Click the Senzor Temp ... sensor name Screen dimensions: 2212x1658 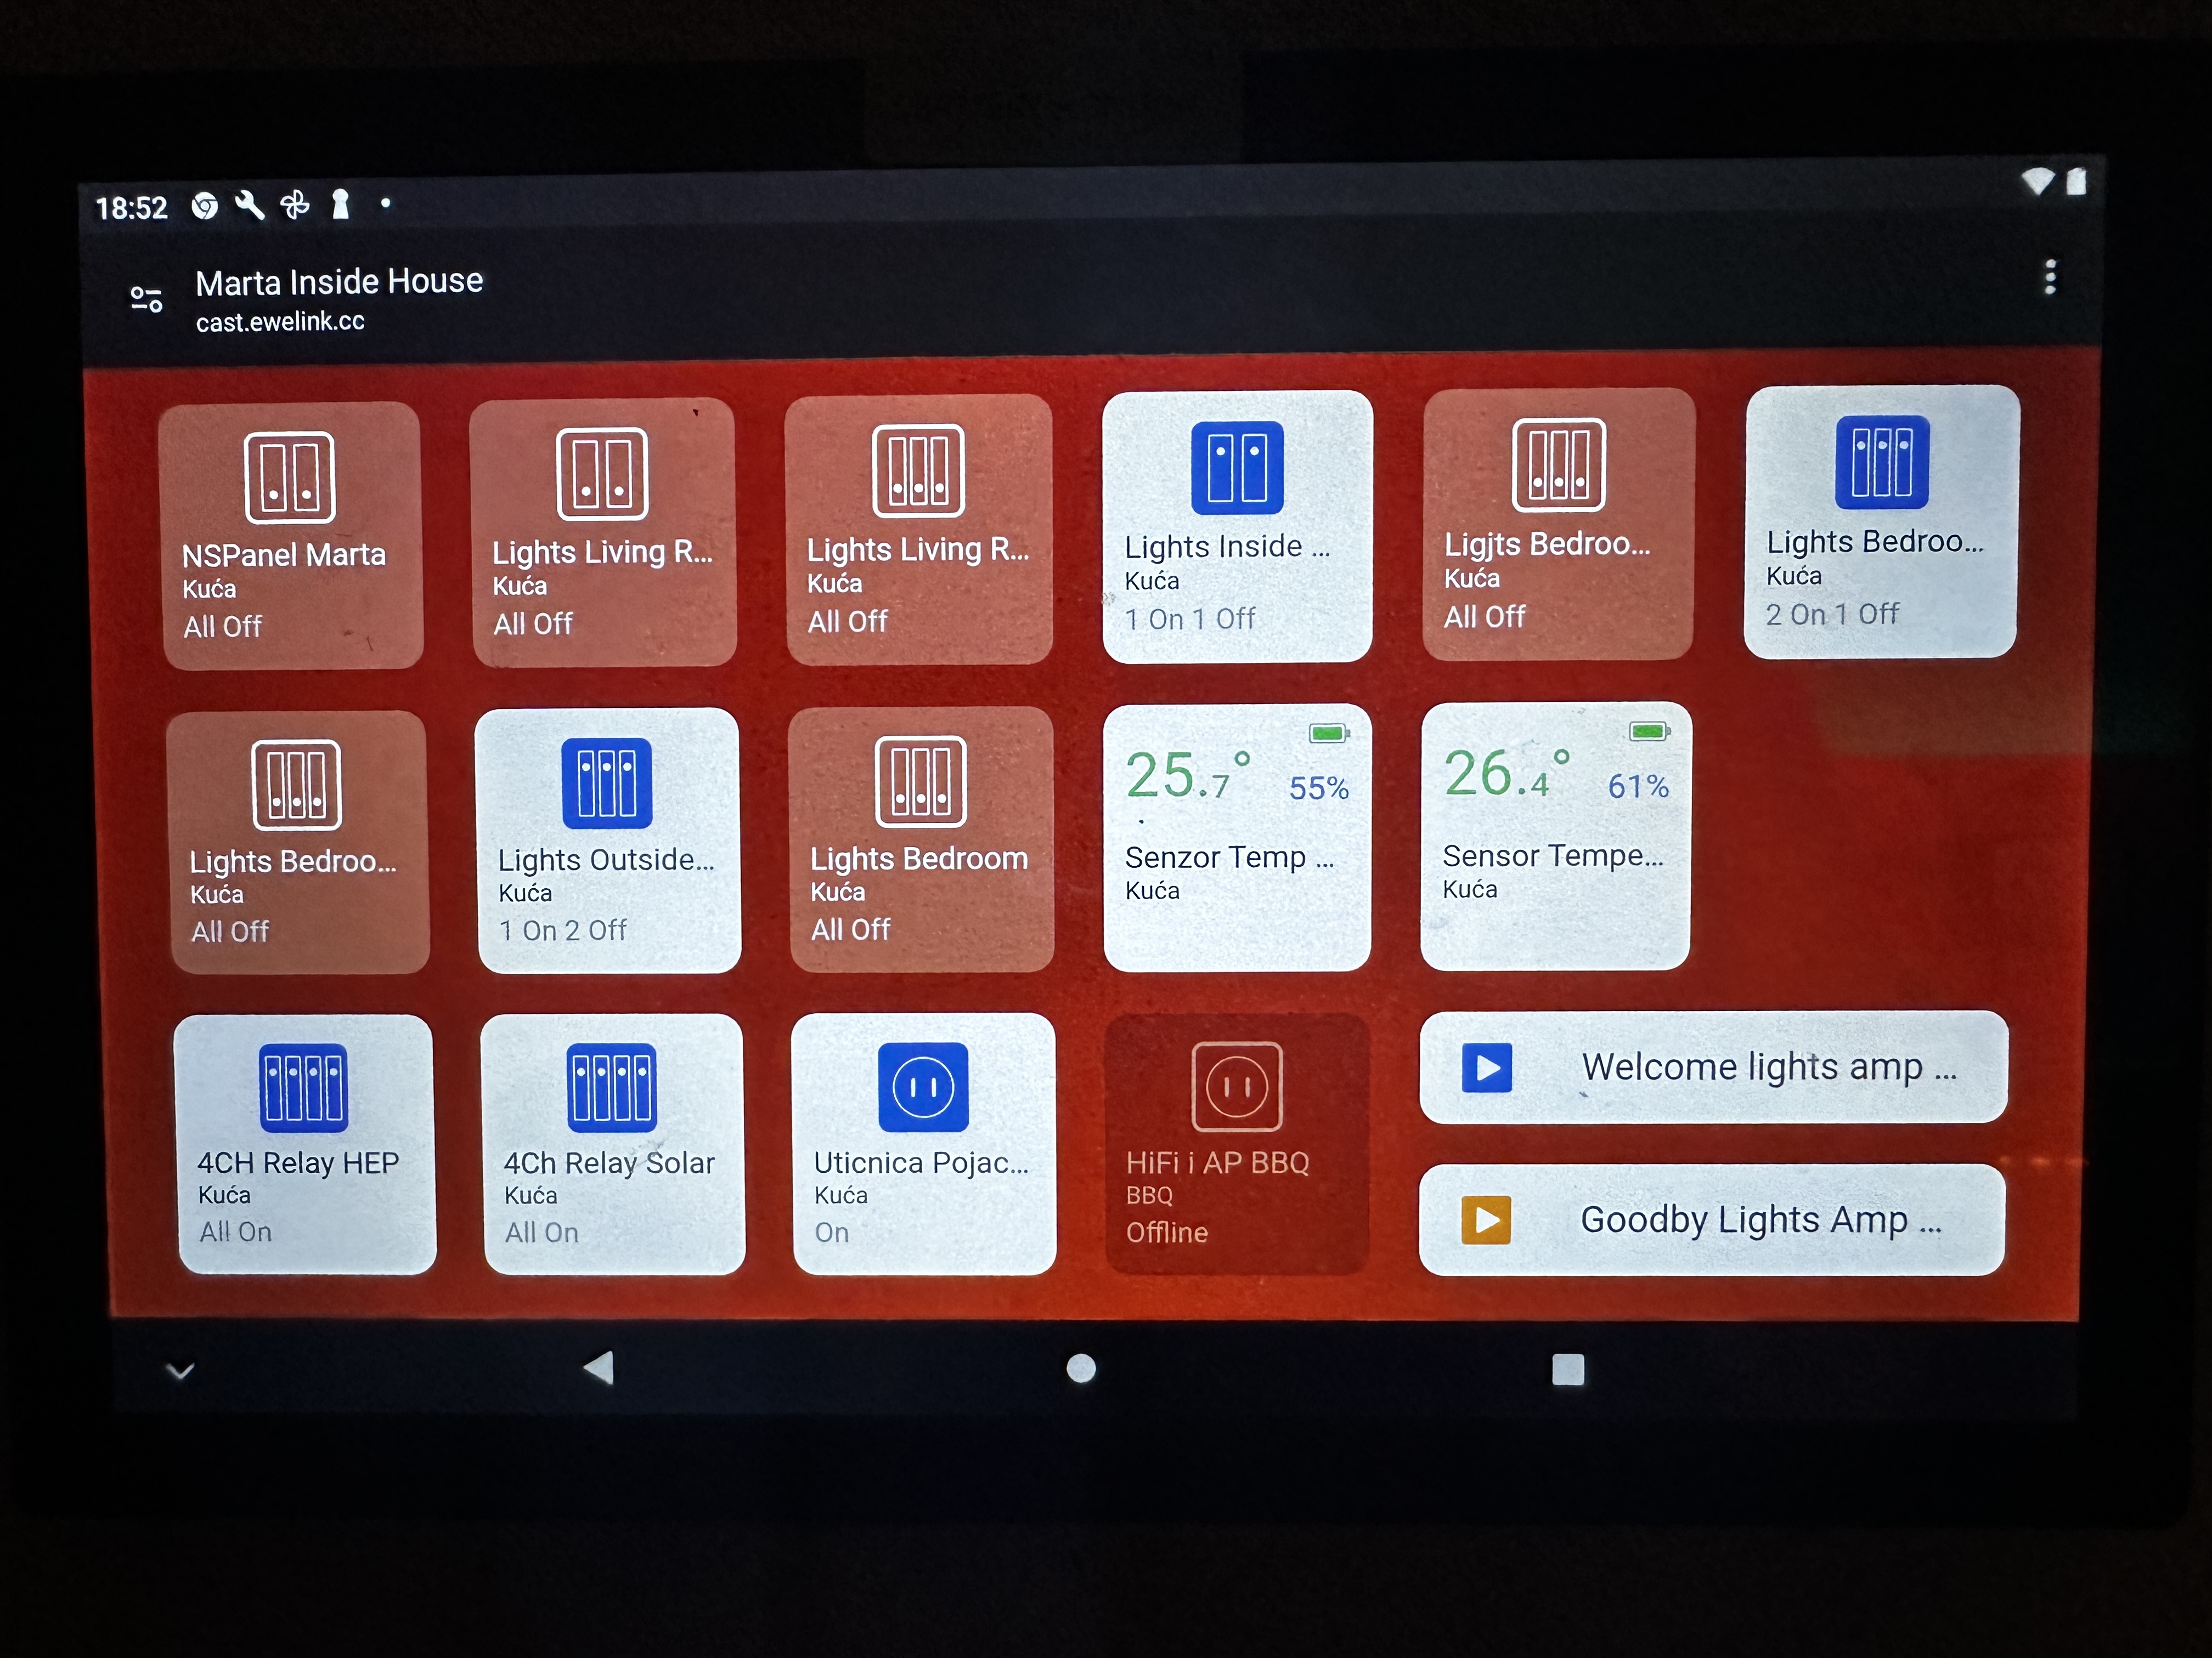(1230, 858)
